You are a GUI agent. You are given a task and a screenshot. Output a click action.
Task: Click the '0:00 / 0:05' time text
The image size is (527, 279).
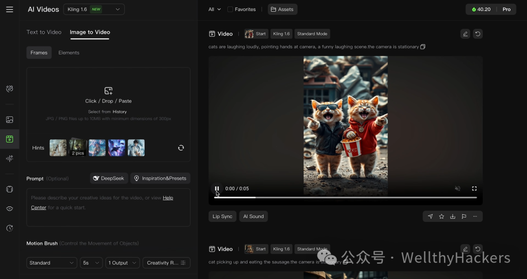(237, 188)
